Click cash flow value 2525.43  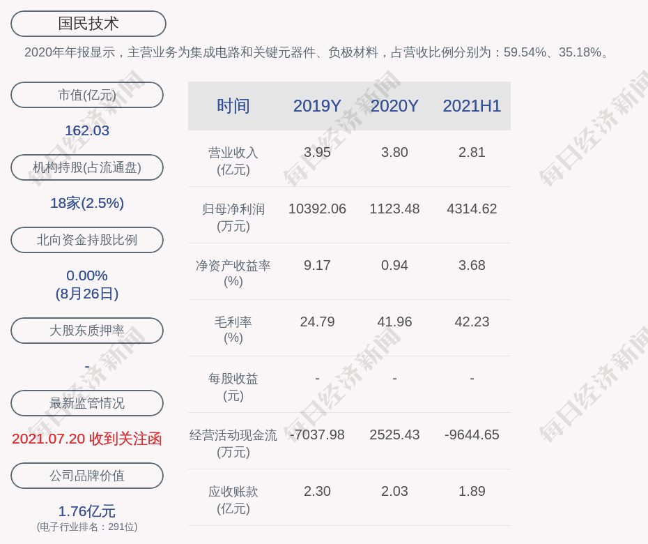coord(394,435)
